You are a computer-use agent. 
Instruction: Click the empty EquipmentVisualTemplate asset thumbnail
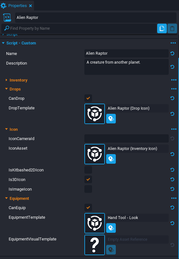pos(94,245)
